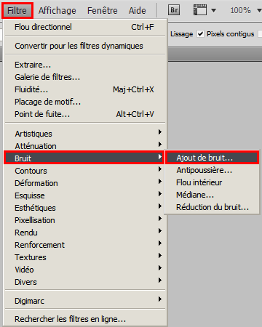
Task: Expand the Artistiques filter submenu
Action: [85, 134]
